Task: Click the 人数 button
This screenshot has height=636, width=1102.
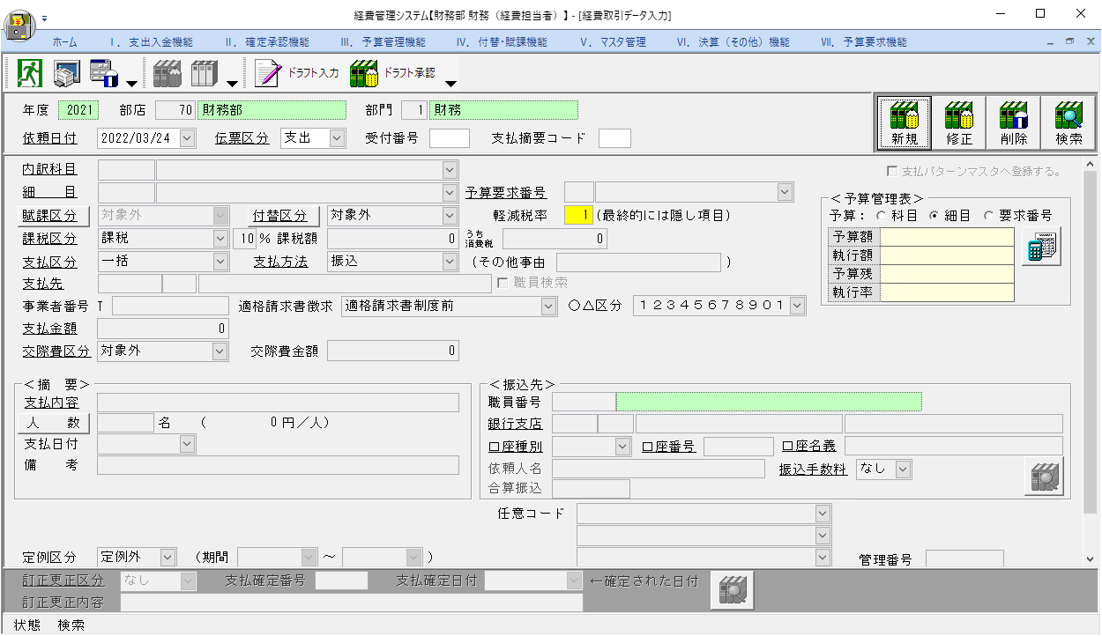Action: coord(56,423)
